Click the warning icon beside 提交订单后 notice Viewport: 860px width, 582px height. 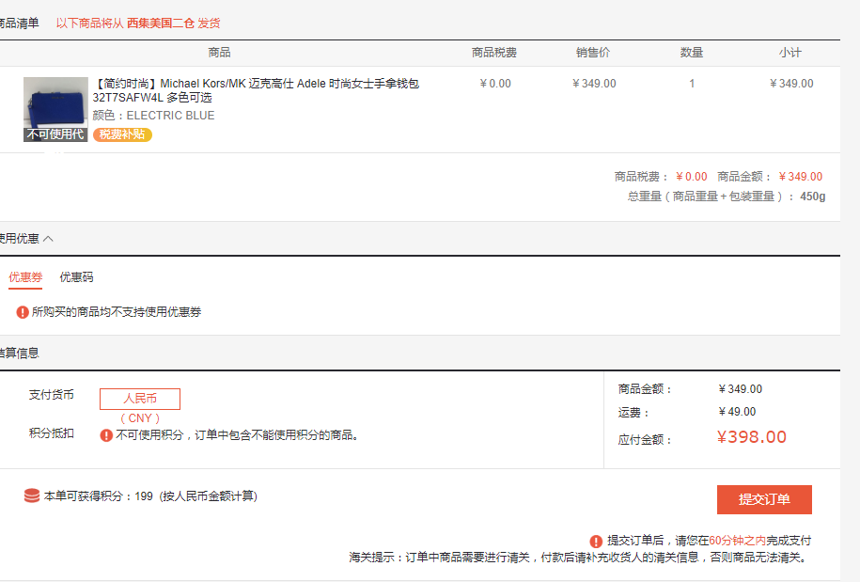pos(596,541)
